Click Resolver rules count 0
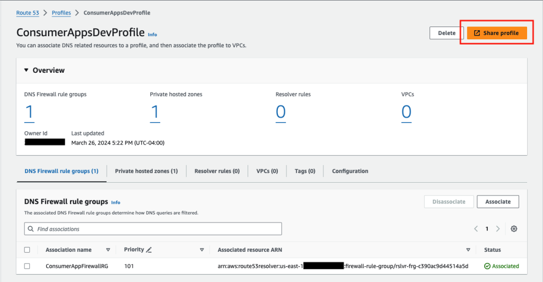This screenshot has width=543, height=282. pos(281,113)
